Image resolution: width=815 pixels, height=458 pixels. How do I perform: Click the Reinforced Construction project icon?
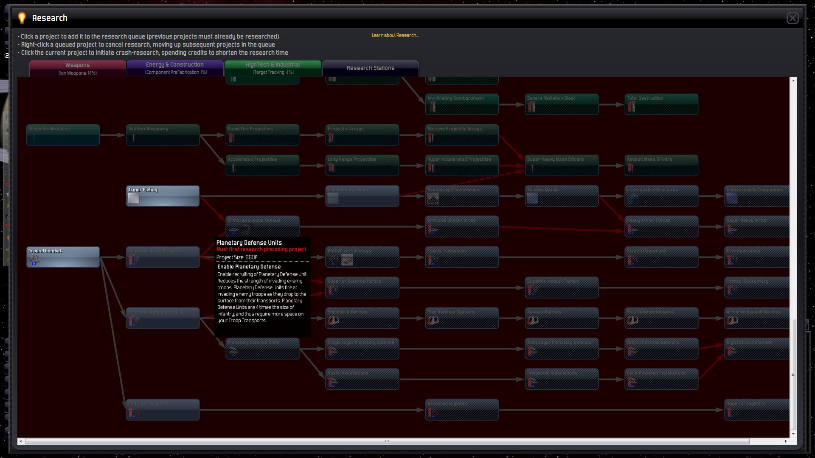[433, 198]
